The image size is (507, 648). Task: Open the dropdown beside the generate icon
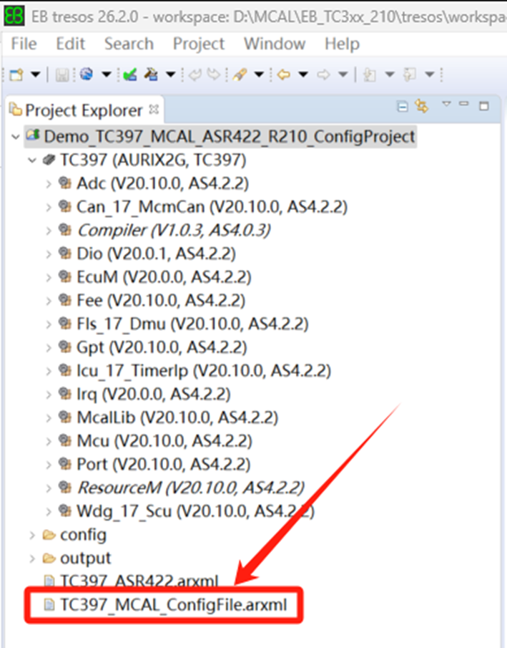(x=170, y=74)
